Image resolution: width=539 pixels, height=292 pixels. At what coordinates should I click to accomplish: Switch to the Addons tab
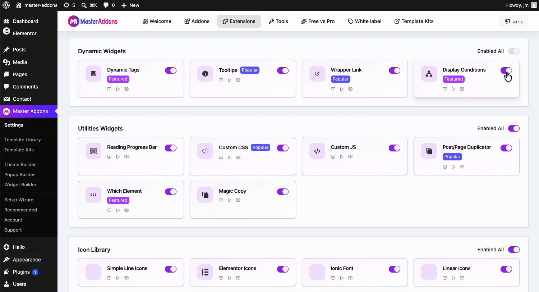click(197, 21)
